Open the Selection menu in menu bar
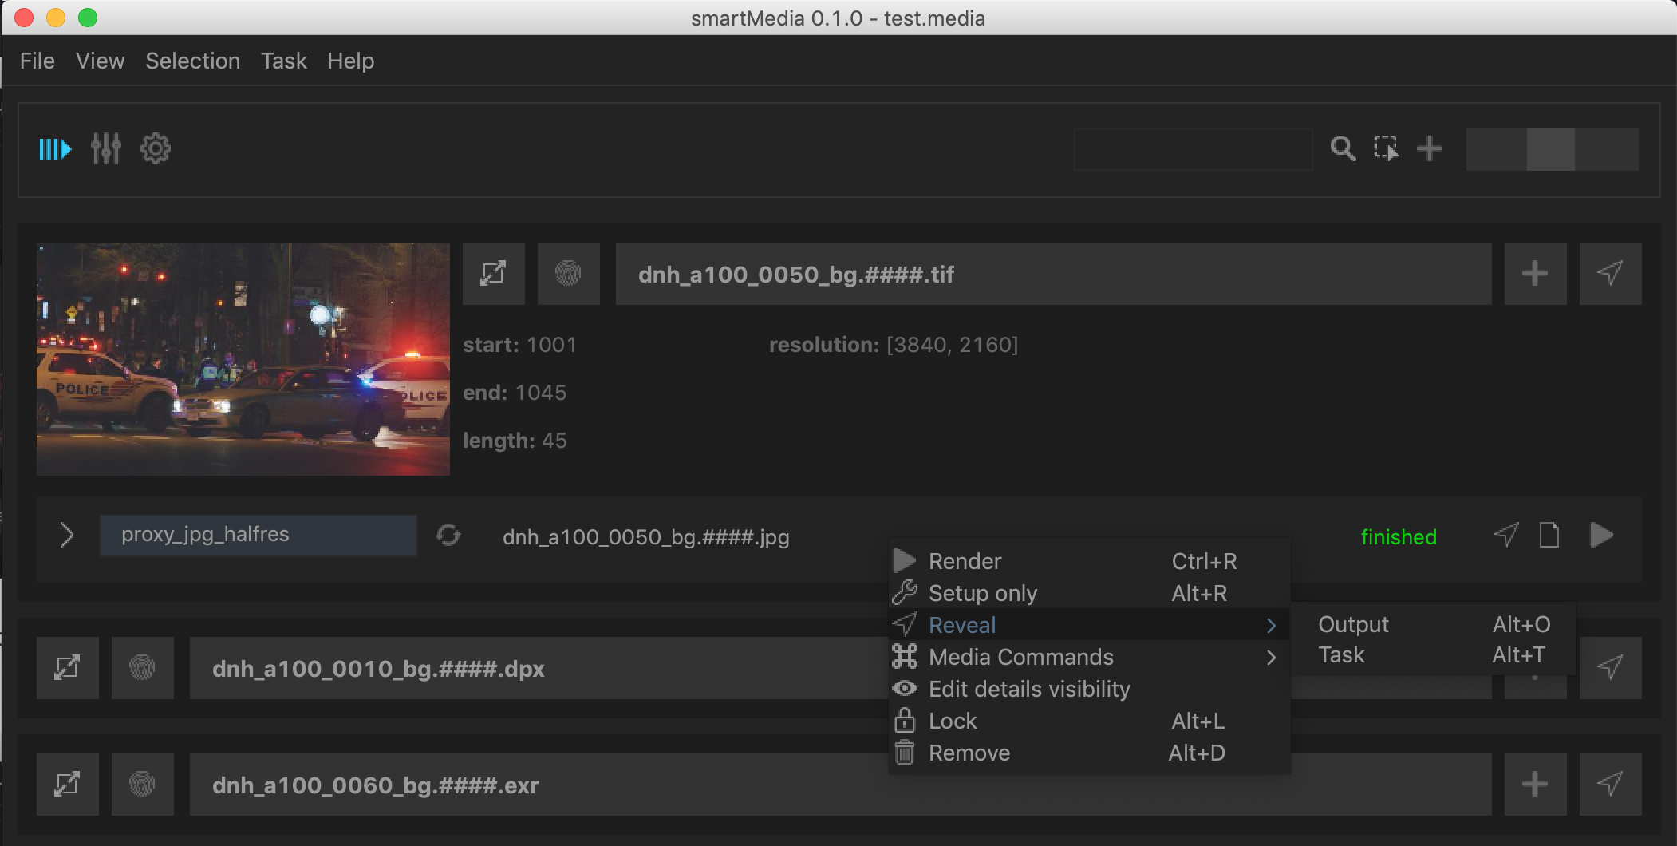Viewport: 1677px width, 846px height. [x=192, y=61]
